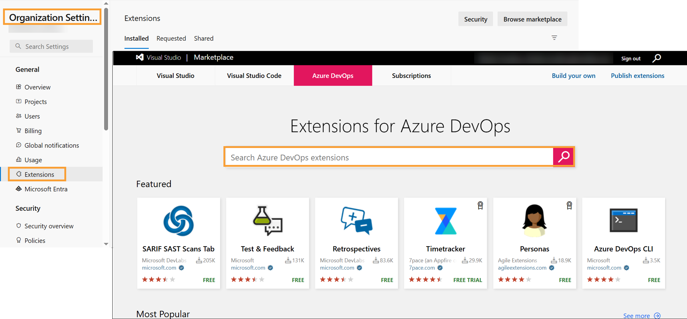Select the Azure DevOps tab
Image resolution: width=687 pixels, height=319 pixels.
tap(333, 75)
